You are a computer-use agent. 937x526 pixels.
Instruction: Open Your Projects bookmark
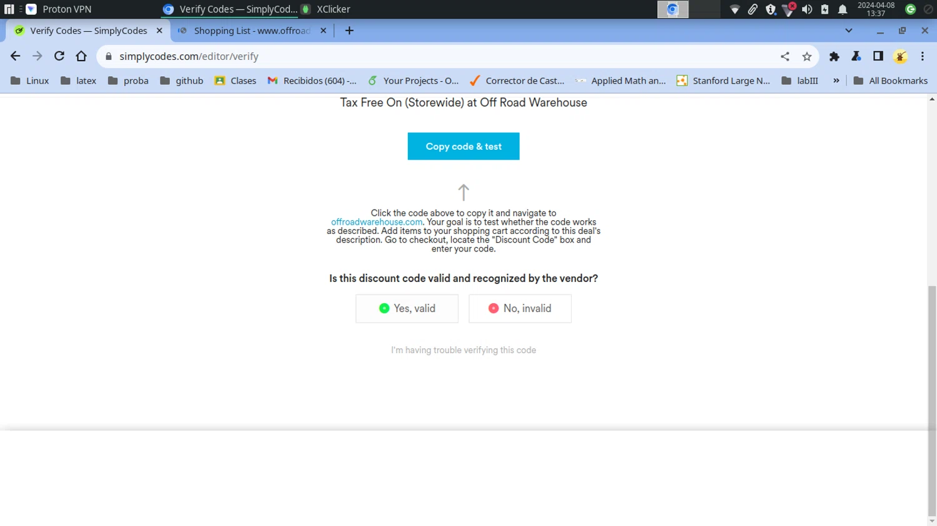click(x=414, y=80)
